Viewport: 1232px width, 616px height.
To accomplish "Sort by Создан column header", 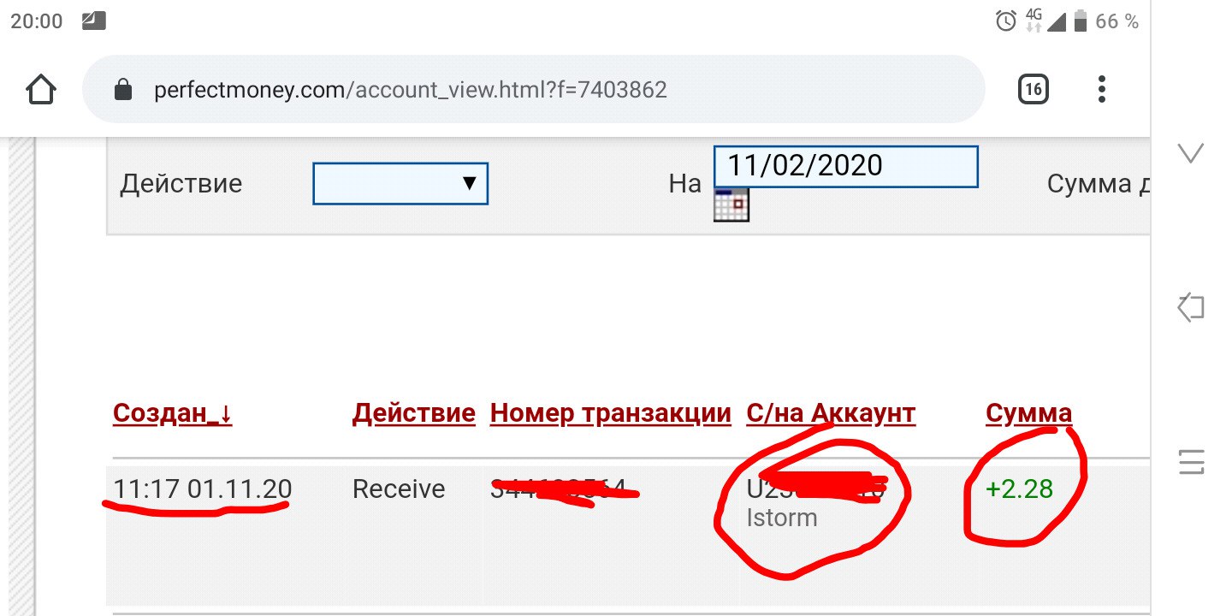I will pos(173,414).
